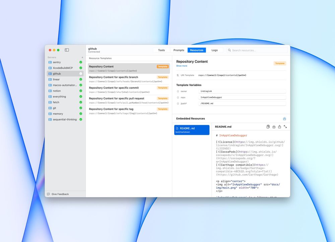Add a new server with plus icon

pos(82,57)
